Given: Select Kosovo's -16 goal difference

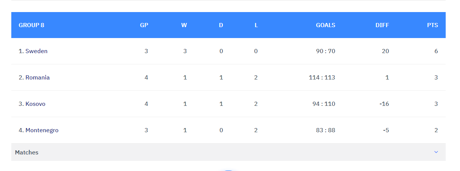Looking at the screenshot, I should click(384, 104).
